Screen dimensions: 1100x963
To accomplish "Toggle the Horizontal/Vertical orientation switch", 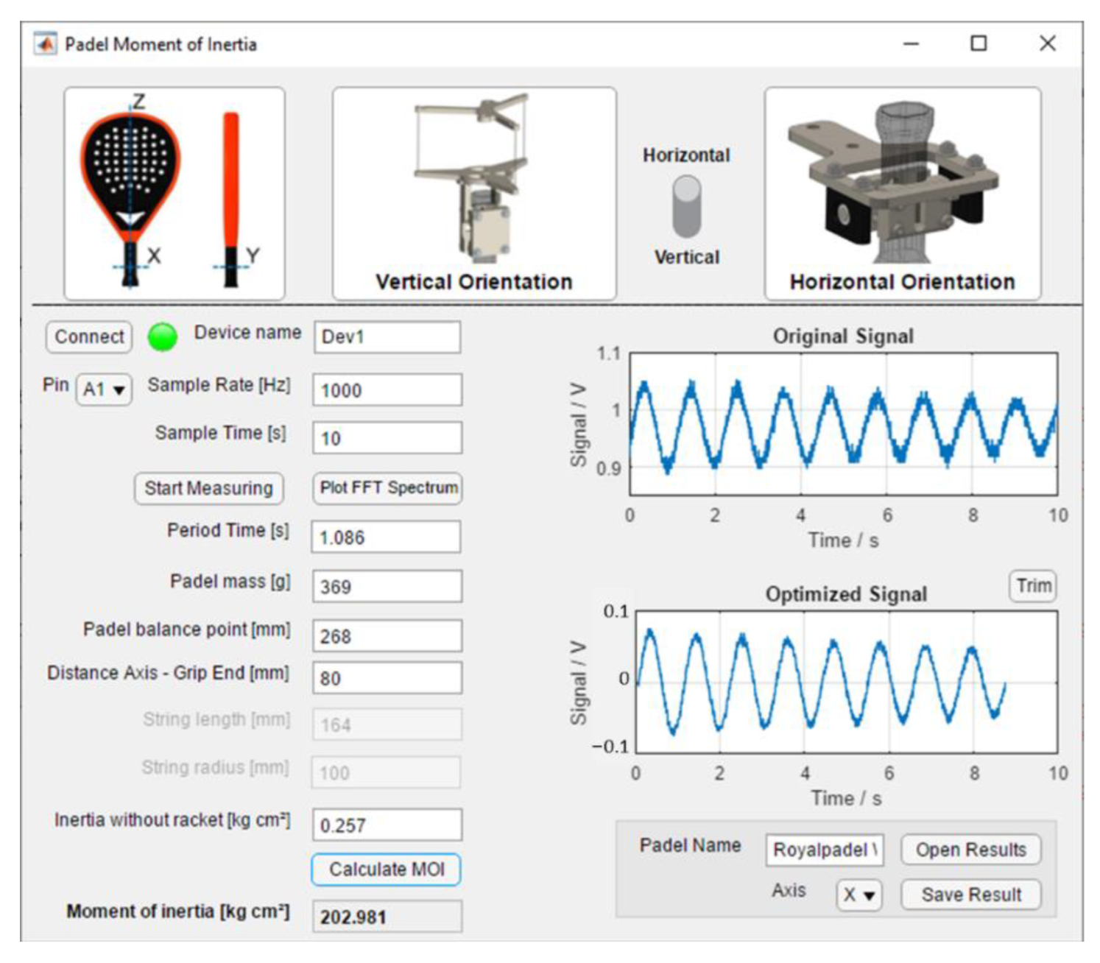I will (x=686, y=206).
